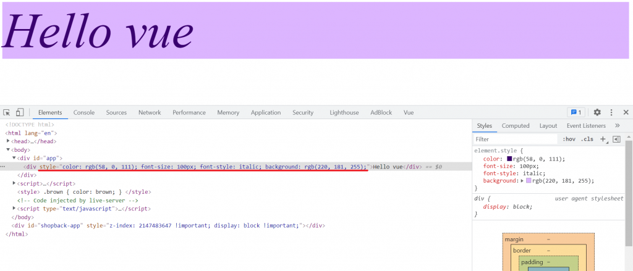Click the display: block declaration

click(508, 206)
